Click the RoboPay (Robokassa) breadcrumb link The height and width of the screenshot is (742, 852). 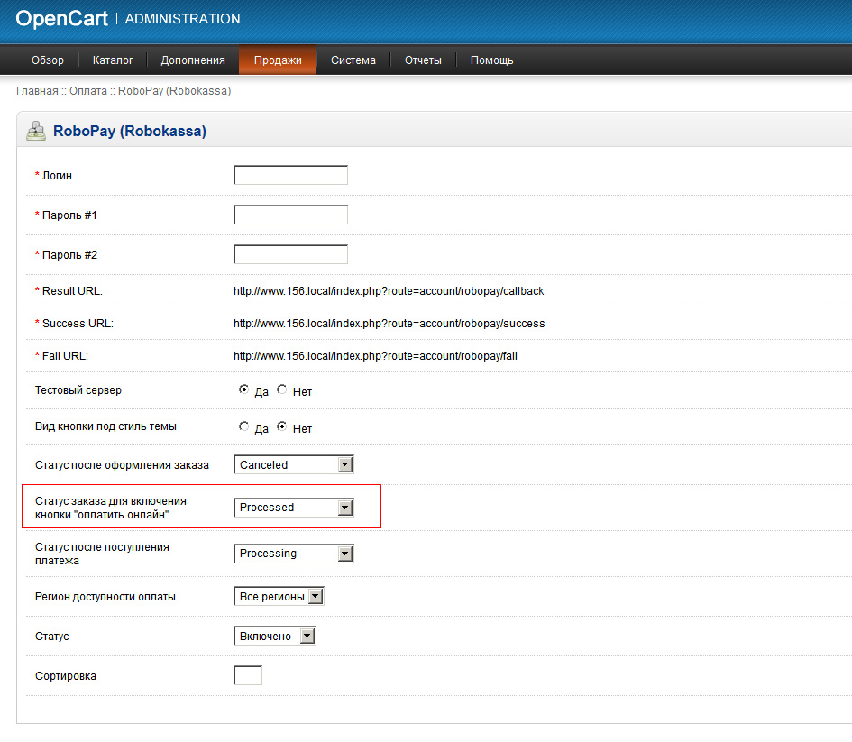(x=174, y=91)
